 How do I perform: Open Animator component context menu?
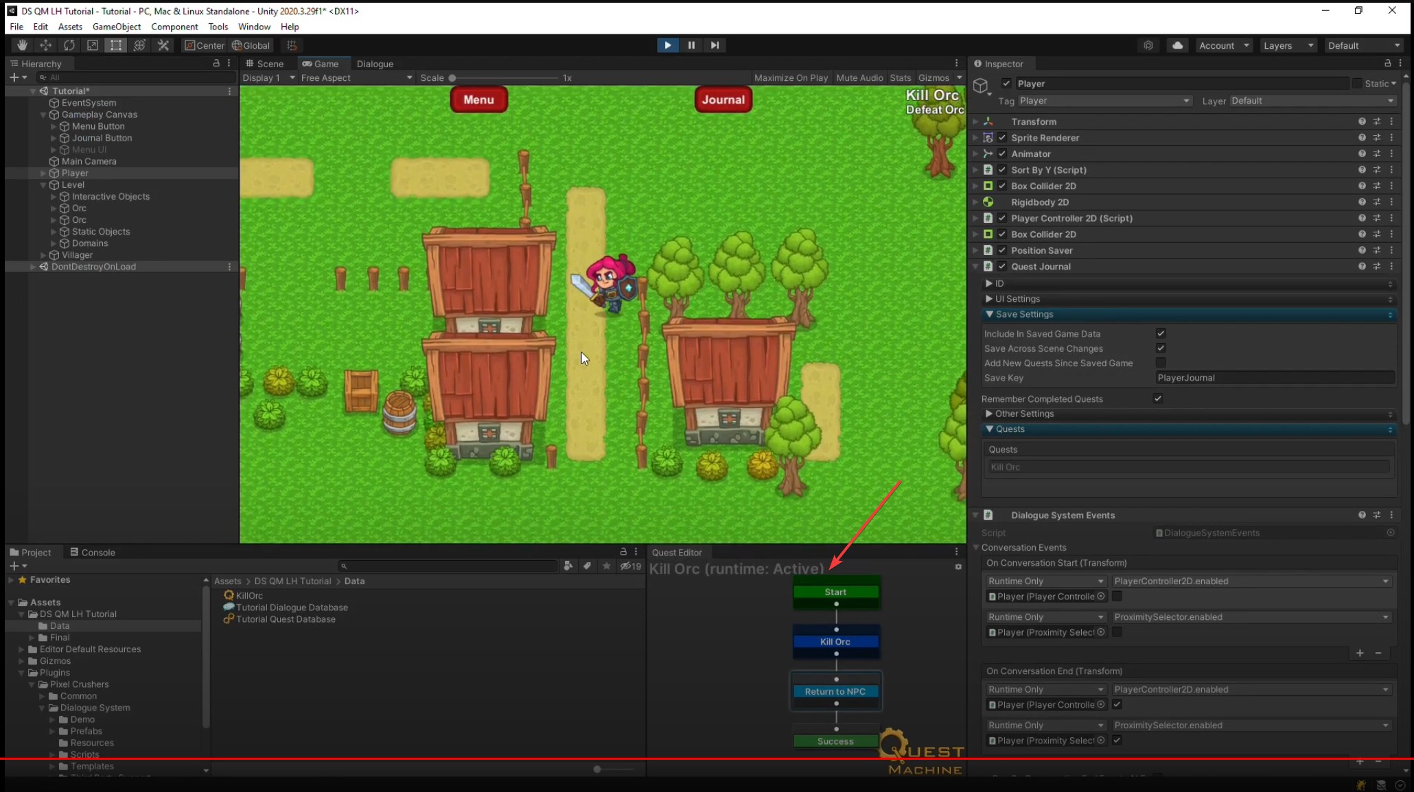click(x=1391, y=154)
